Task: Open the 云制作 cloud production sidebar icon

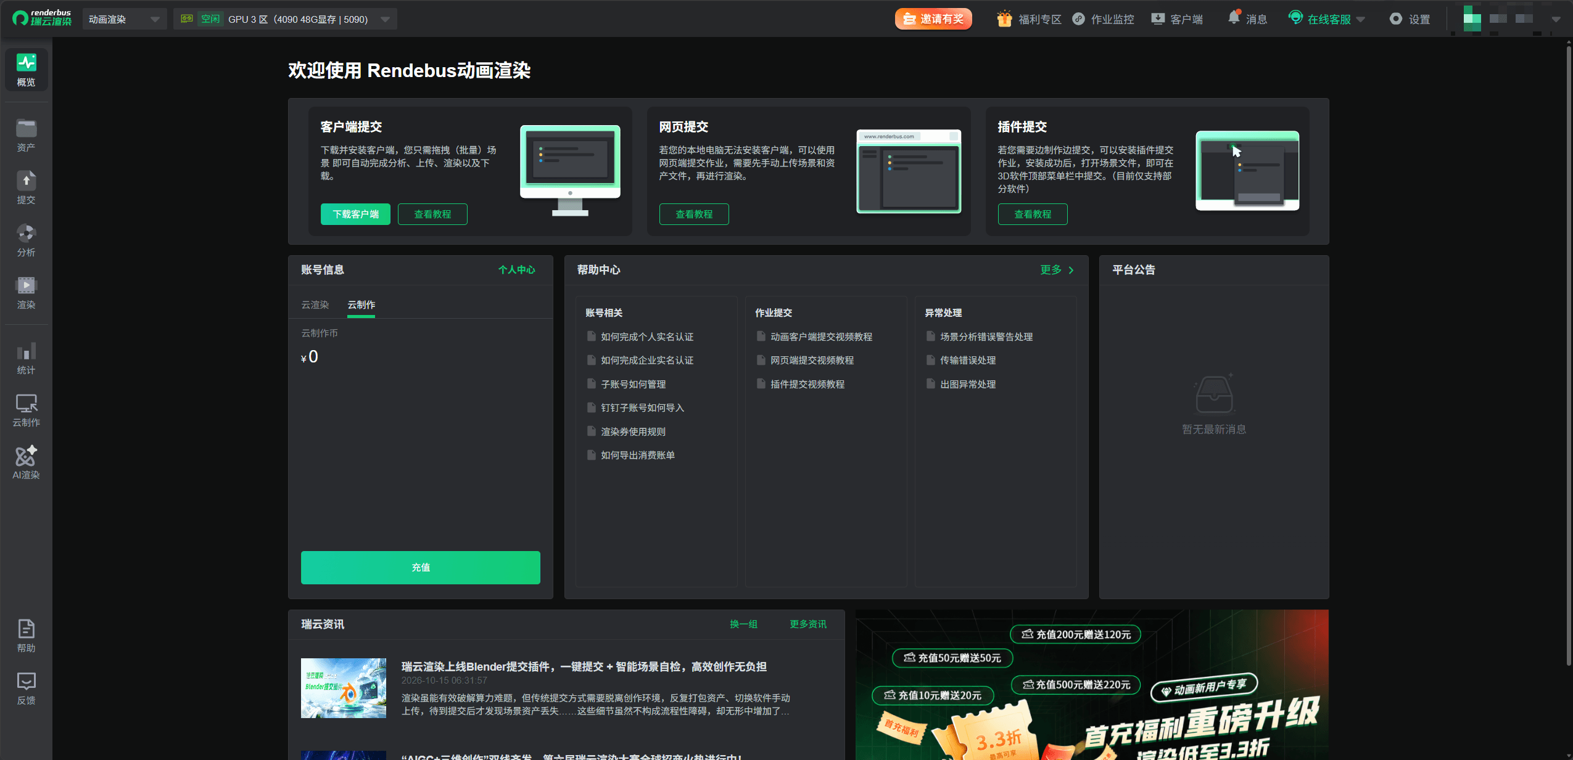Action: [26, 410]
